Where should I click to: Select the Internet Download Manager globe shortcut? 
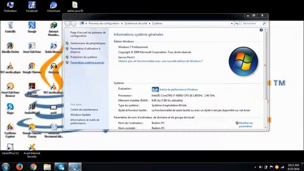tap(54, 29)
